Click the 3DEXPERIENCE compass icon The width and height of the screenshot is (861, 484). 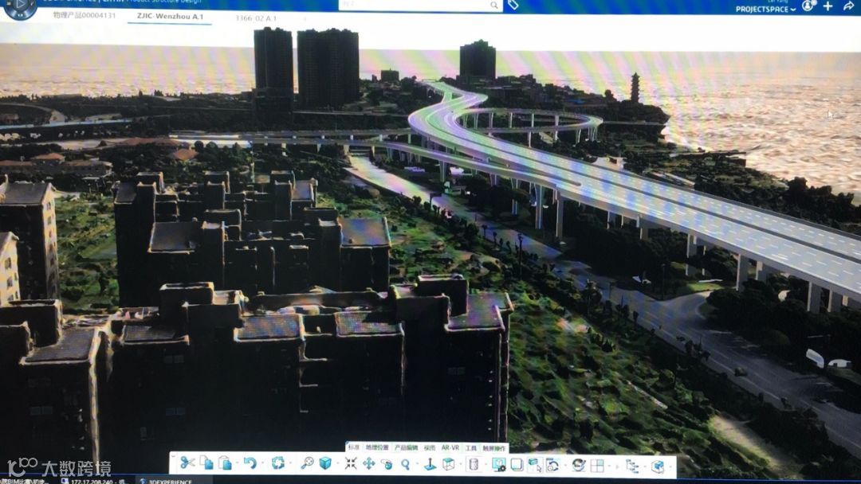point(20,6)
